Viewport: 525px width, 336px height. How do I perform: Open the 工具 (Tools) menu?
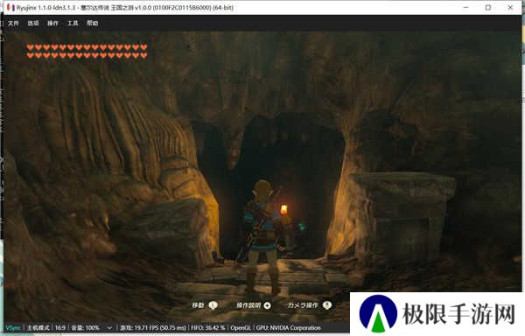[73, 24]
